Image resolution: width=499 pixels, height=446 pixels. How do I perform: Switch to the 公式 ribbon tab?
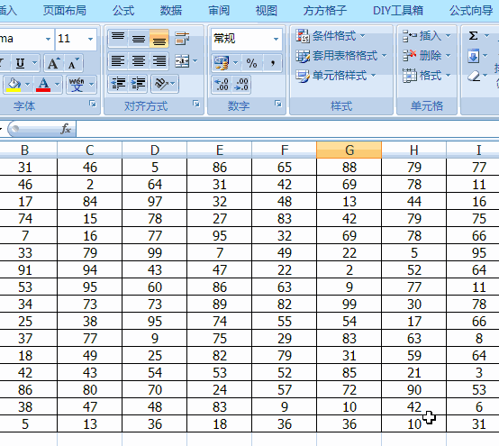[x=123, y=11]
